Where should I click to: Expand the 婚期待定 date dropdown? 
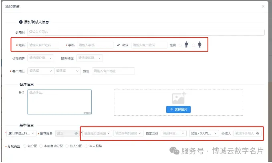[x=89, y=58]
